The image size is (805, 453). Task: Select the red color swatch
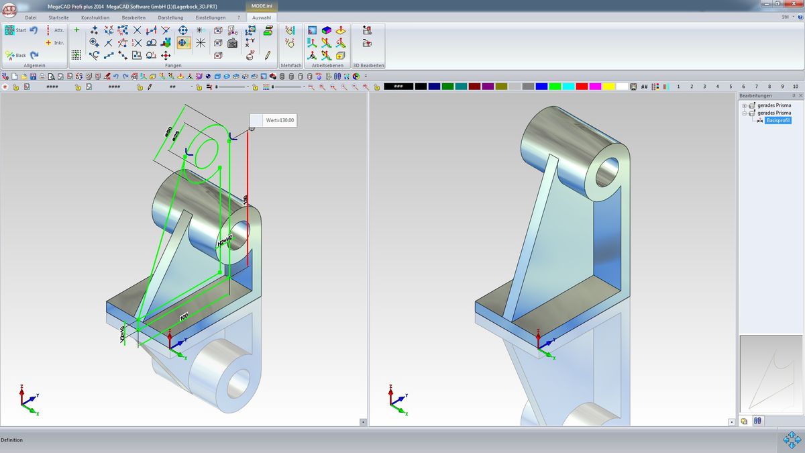582,87
